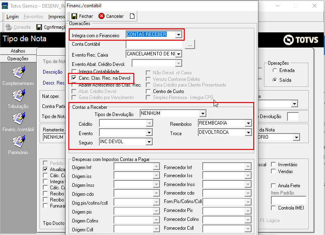The height and width of the screenshot is (235, 325).
Task: Open the Origem Irrf dropdown
Action: (x=156, y=167)
